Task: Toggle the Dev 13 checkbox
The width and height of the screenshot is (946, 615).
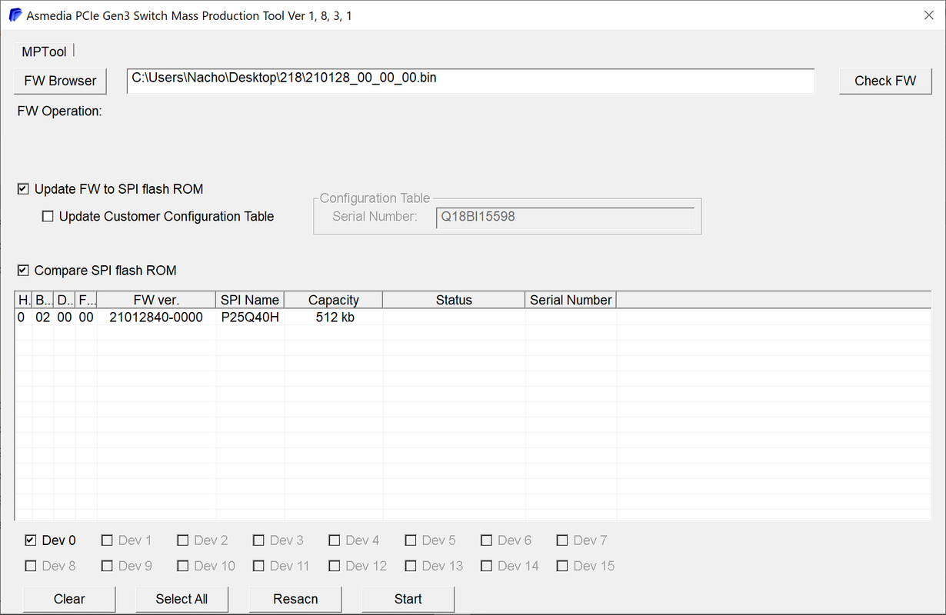Action: click(411, 566)
